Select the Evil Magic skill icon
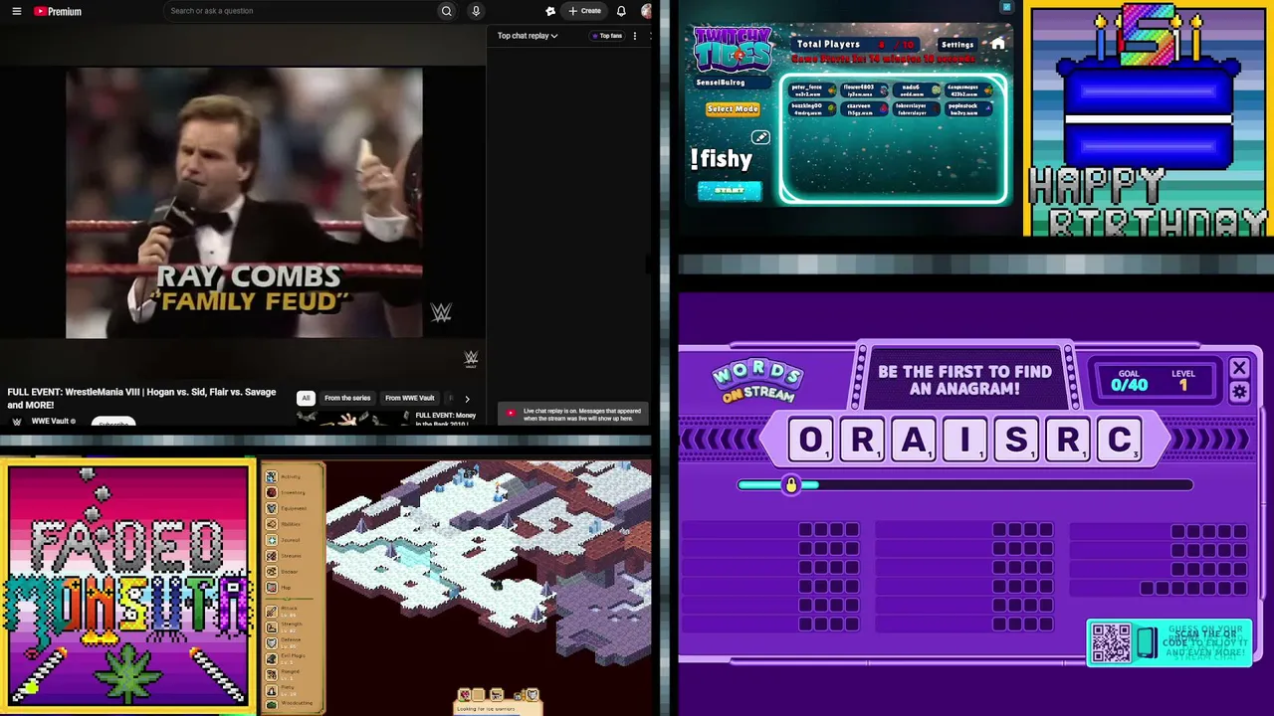 [x=271, y=658]
